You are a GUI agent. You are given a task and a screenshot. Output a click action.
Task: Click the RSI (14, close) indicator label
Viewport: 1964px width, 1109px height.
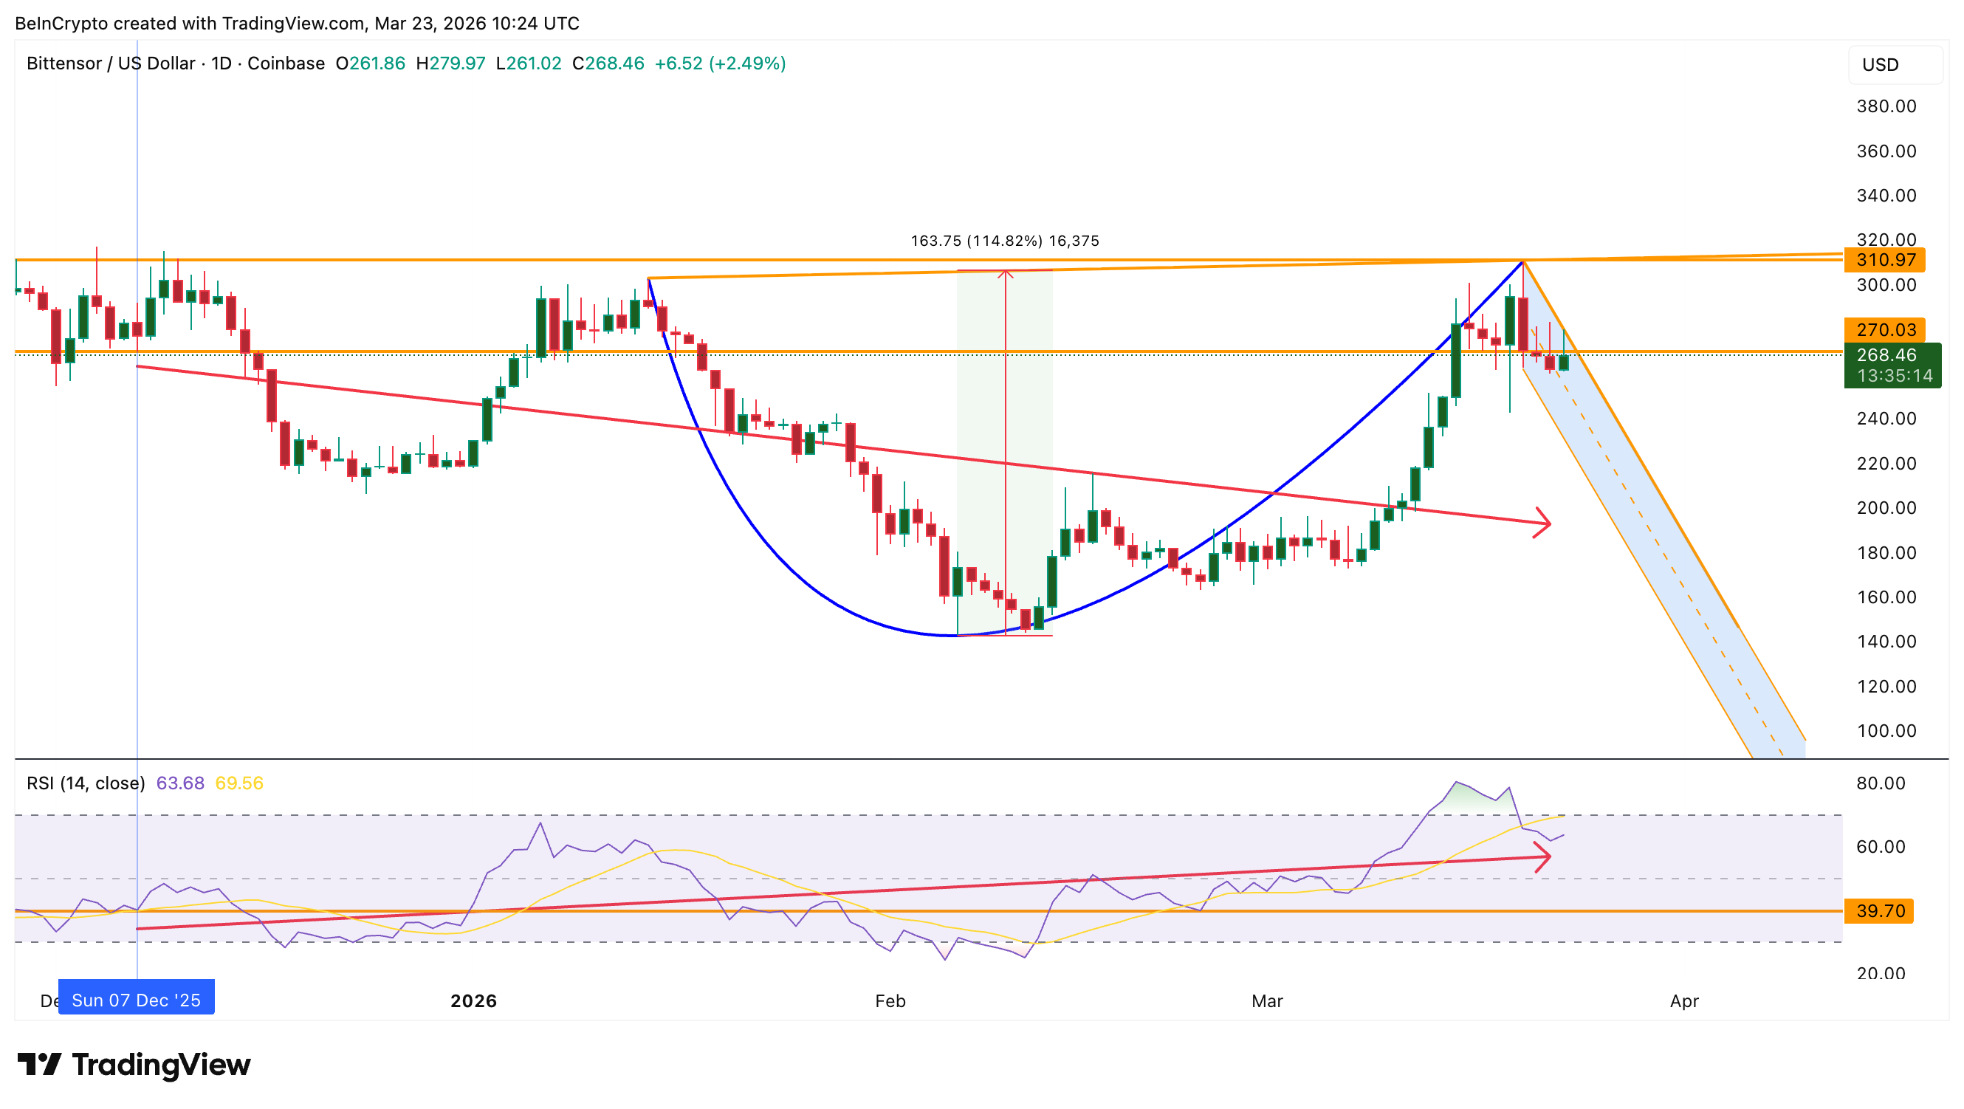(x=84, y=783)
